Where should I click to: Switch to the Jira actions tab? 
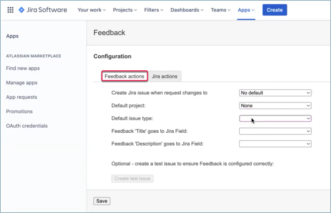(165, 76)
